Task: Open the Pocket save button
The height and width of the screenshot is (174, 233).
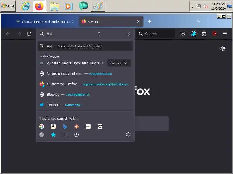Action: point(183,34)
